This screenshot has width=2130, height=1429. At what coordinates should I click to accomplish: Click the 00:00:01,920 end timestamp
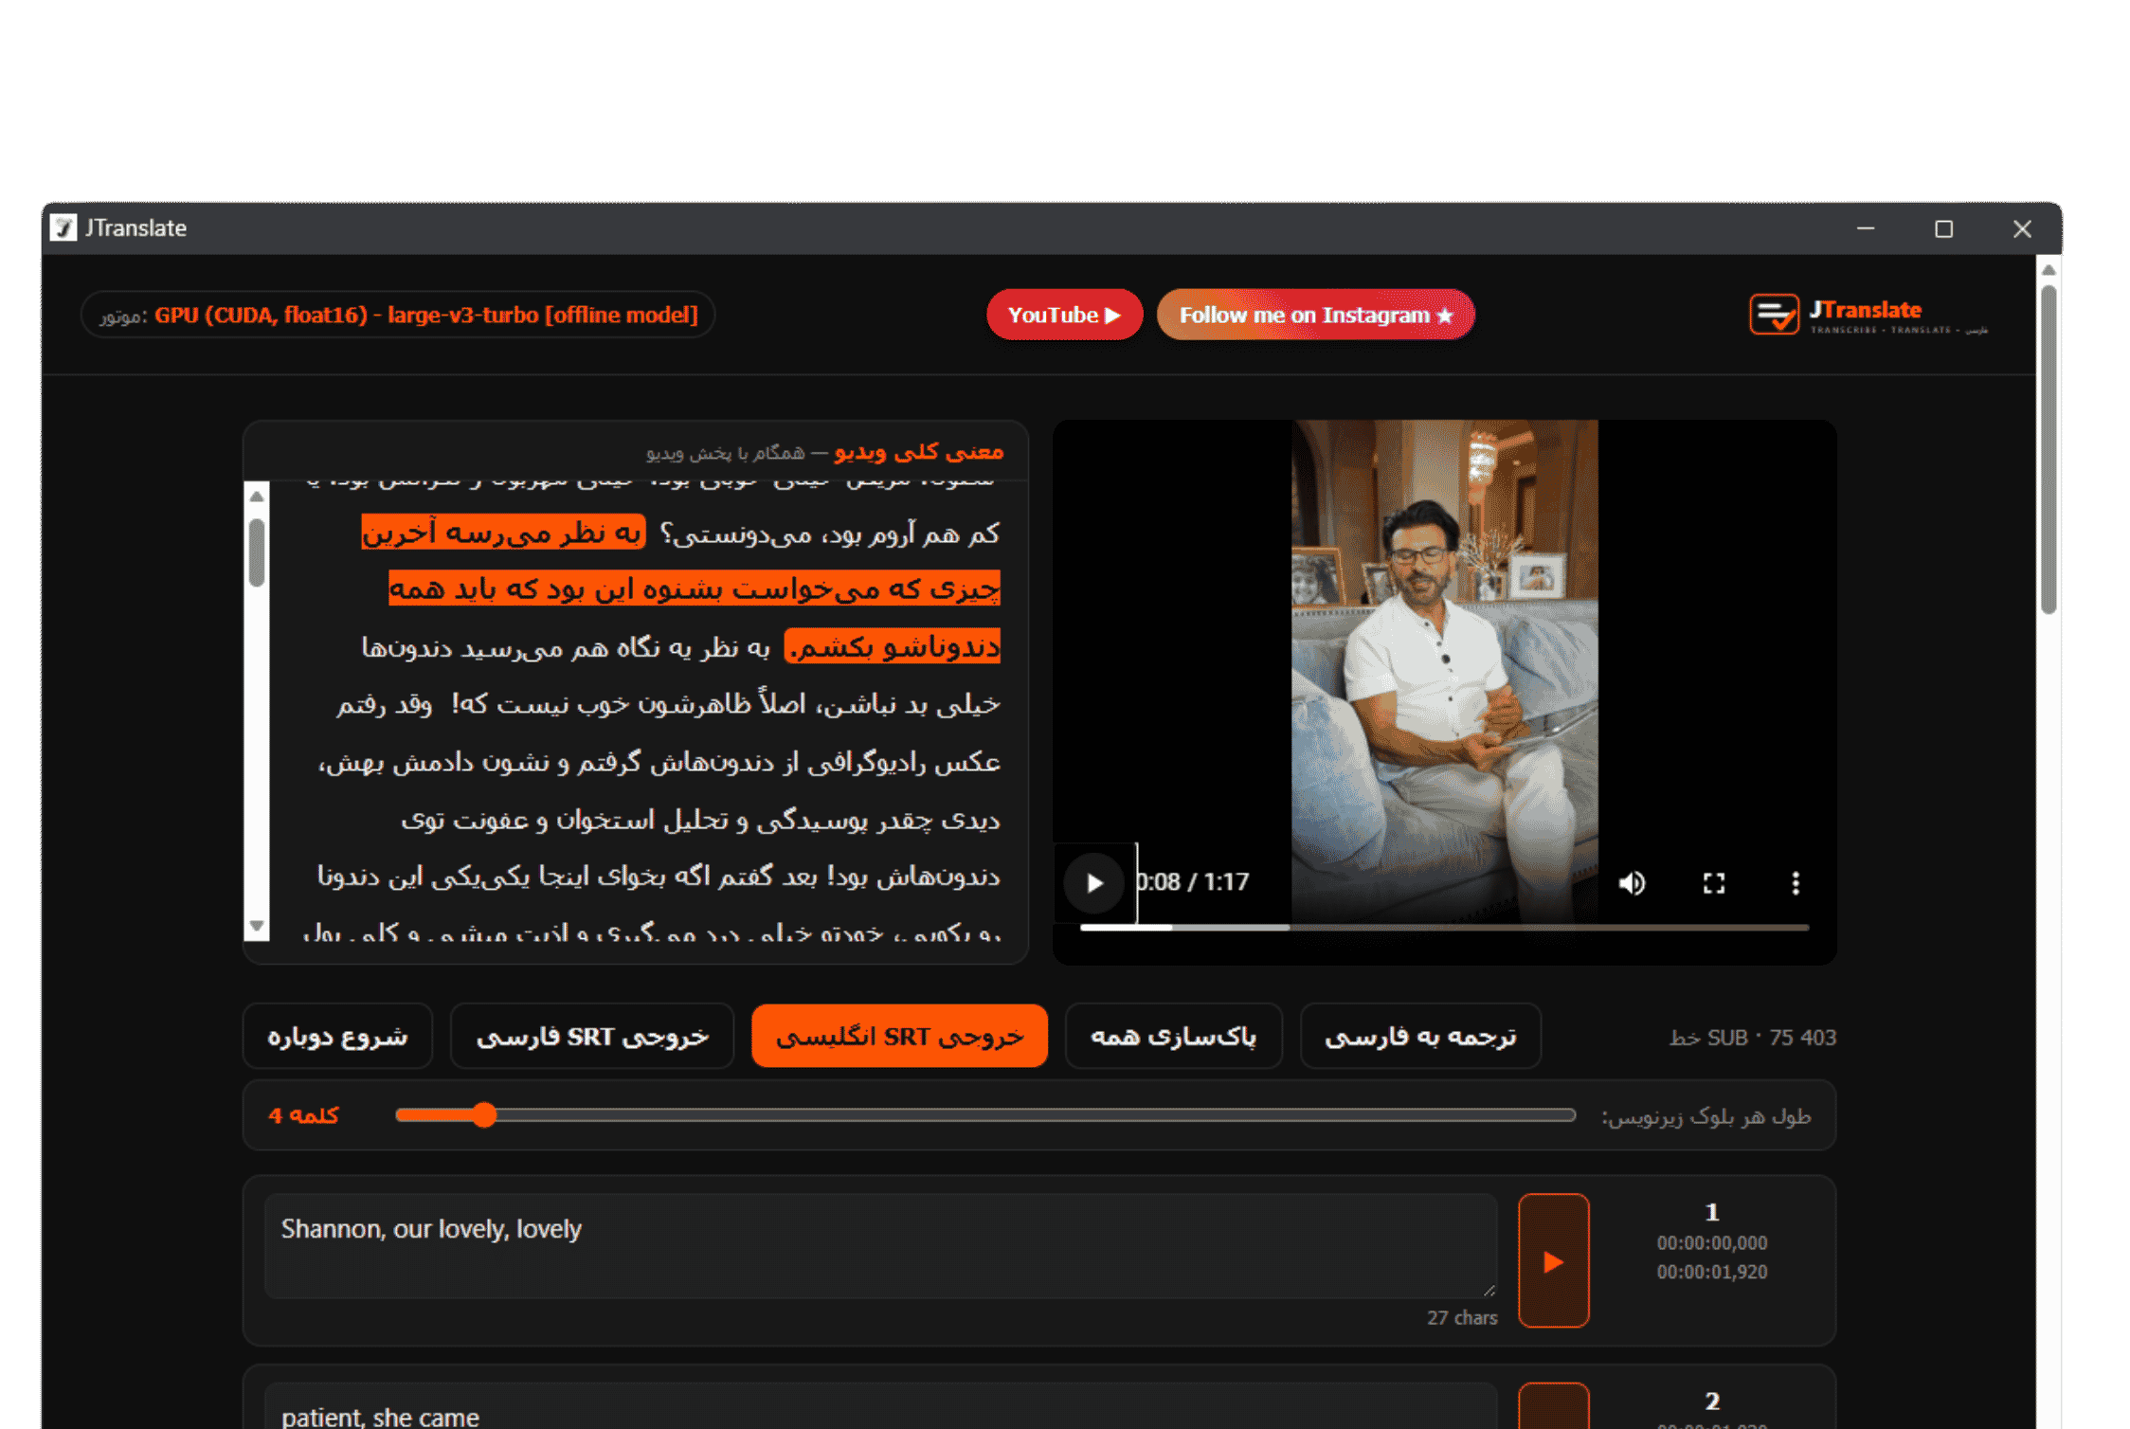coord(1712,1273)
